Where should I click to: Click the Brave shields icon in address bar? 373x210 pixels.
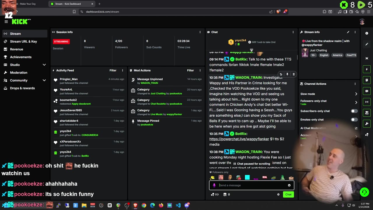pyautogui.click(x=278, y=12)
